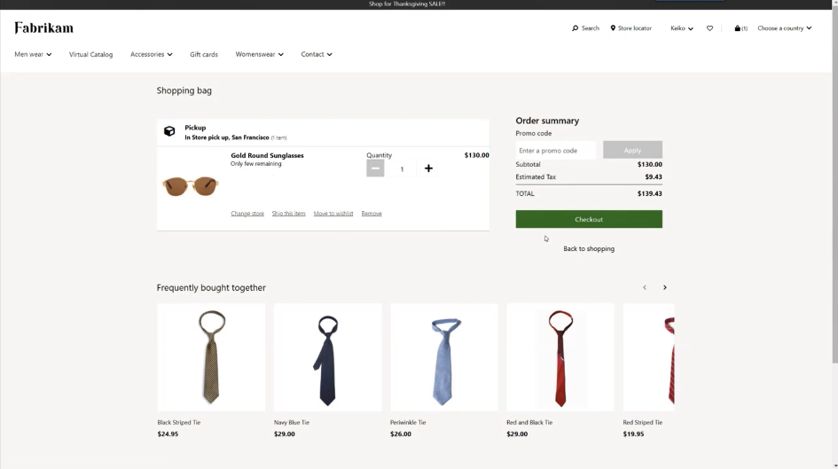
Task: Click Move to wishlist link
Action: point(333,214)
